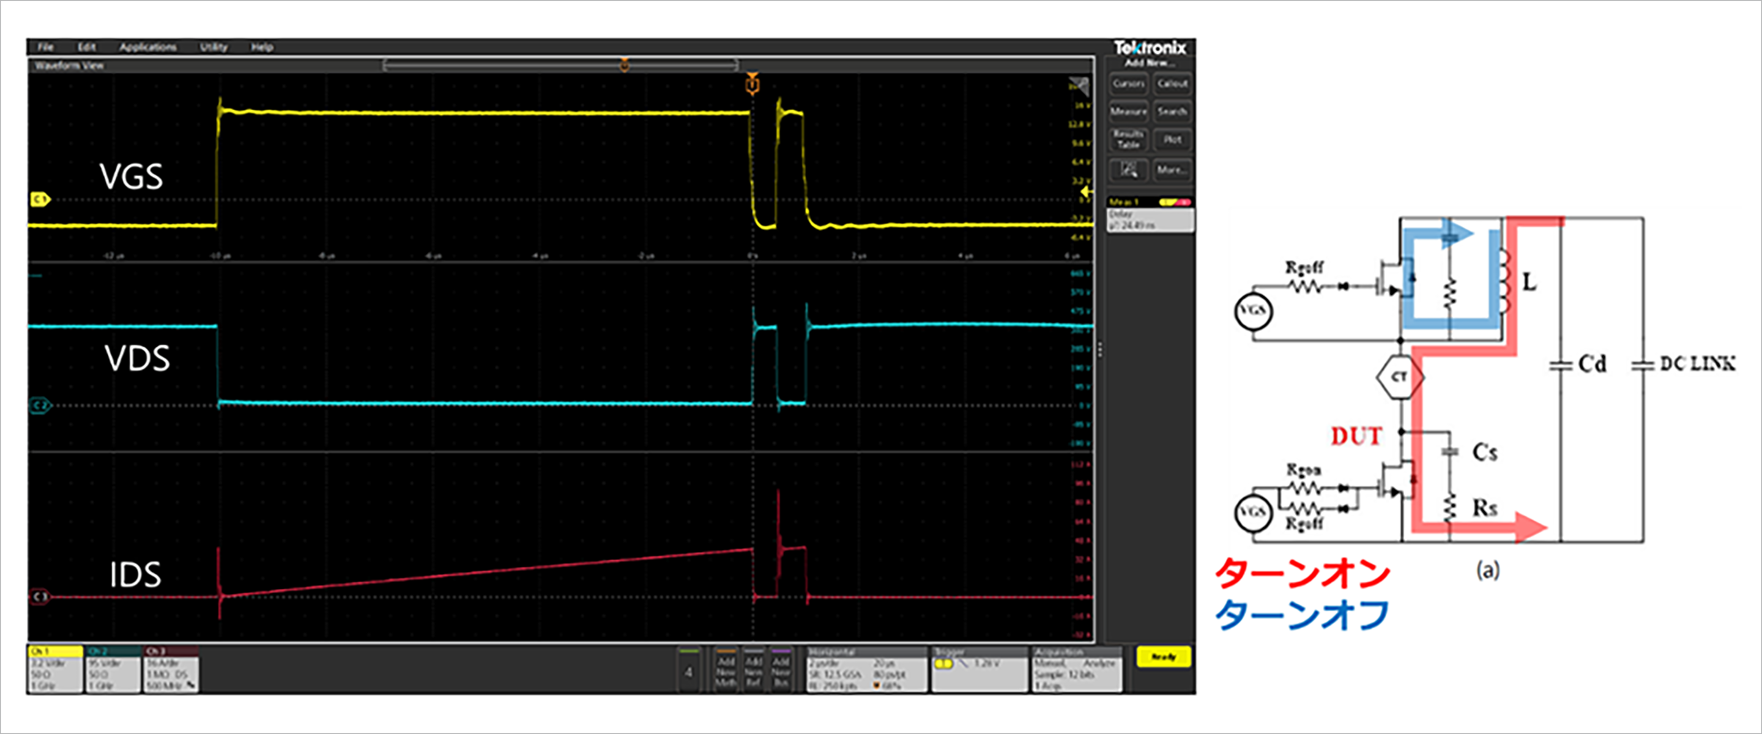Click the DUT label in circuit diagram

[x=1356, y=437]
